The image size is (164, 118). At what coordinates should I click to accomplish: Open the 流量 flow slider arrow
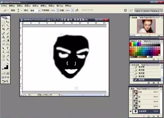pyautogui.click(x=72, y=10)
